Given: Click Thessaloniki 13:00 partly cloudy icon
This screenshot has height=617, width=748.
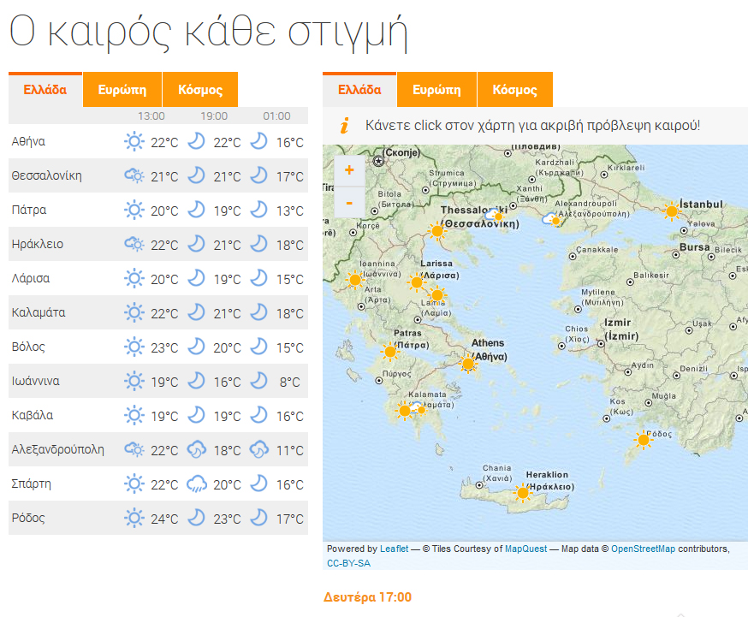Looking at the screenshot, I should 134,176.
